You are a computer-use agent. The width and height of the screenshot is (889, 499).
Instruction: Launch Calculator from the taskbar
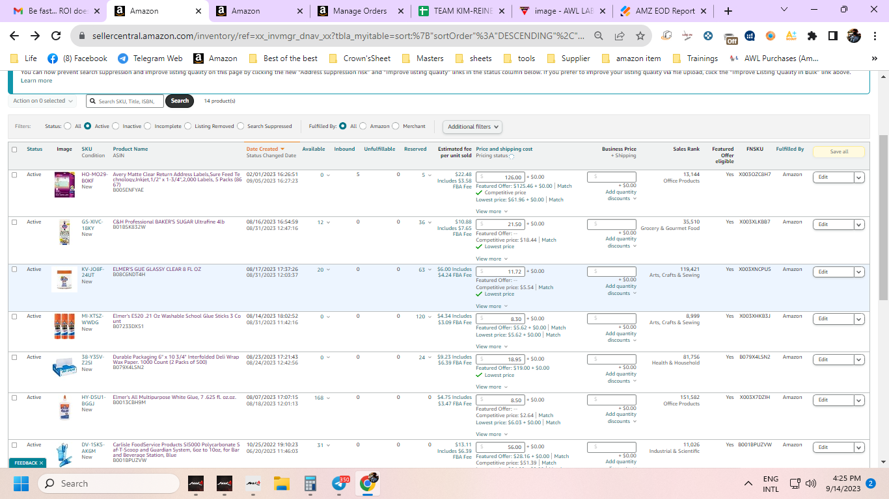click(x=310, y=483)
